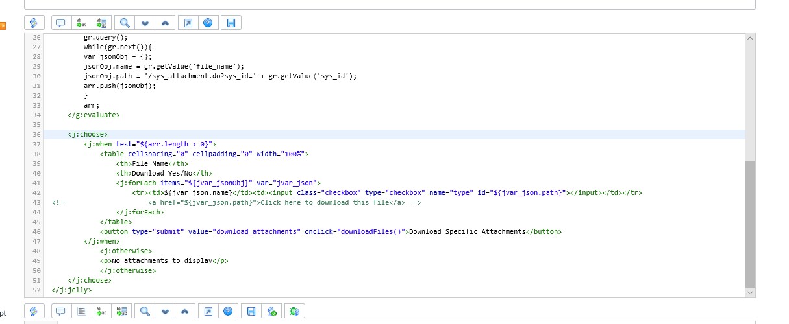789x324 pixels.
Task: Save using the floppy disk icon above the HTML code
Action: [231, 23]
